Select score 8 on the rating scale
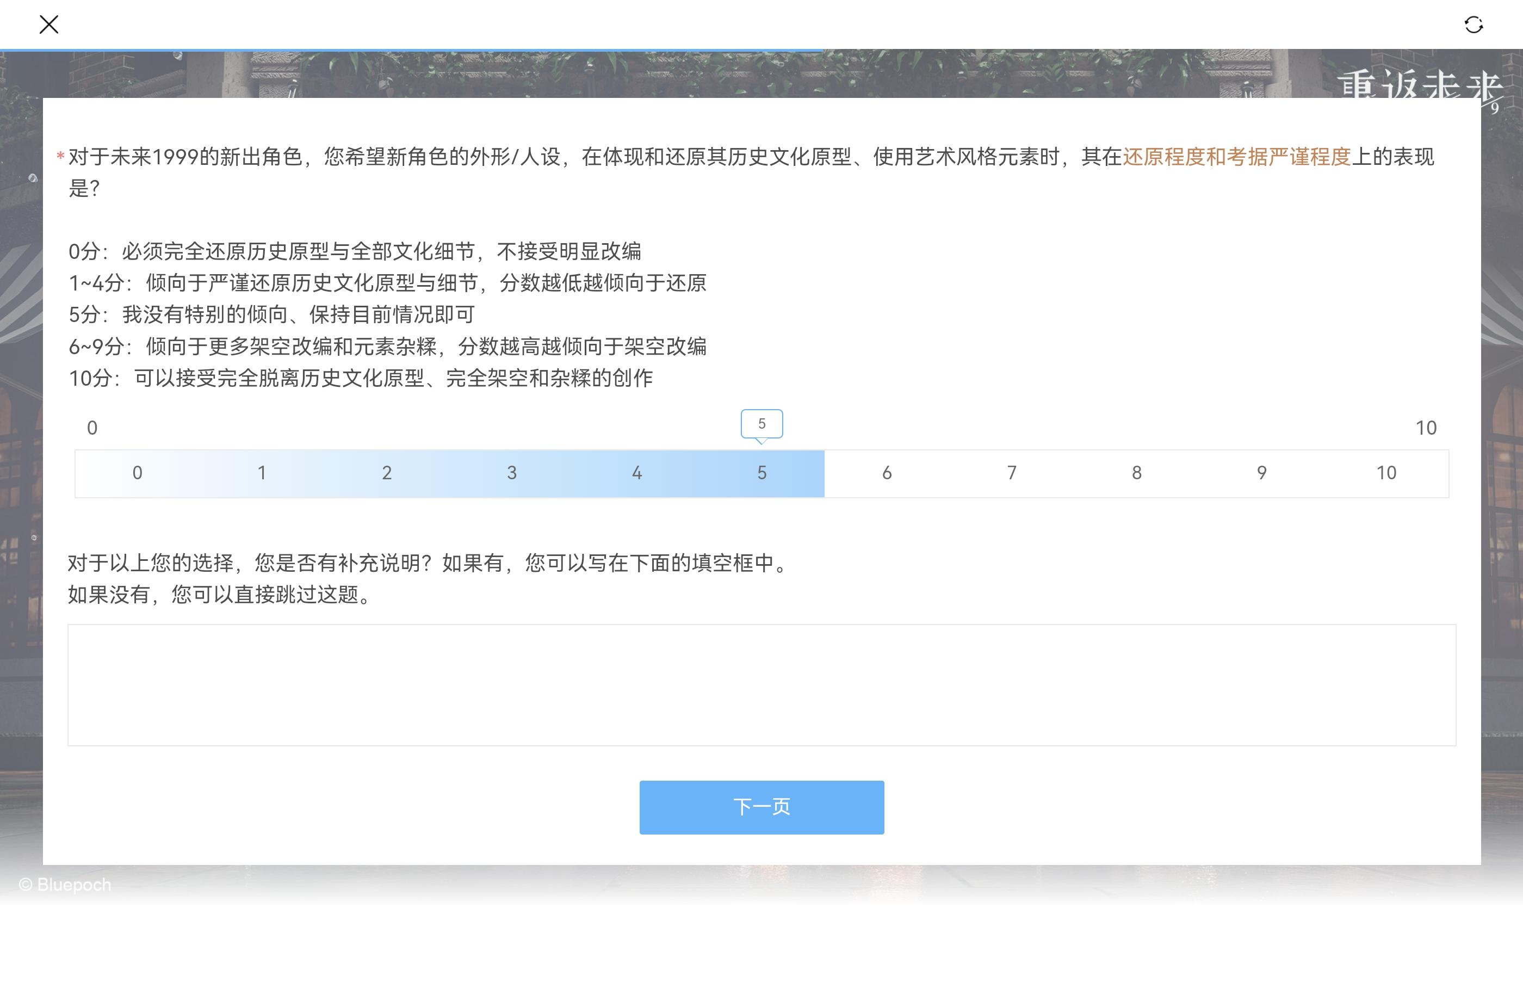The width and height of the screenshot is (1523, 1001). click(x=1136, y=473)
